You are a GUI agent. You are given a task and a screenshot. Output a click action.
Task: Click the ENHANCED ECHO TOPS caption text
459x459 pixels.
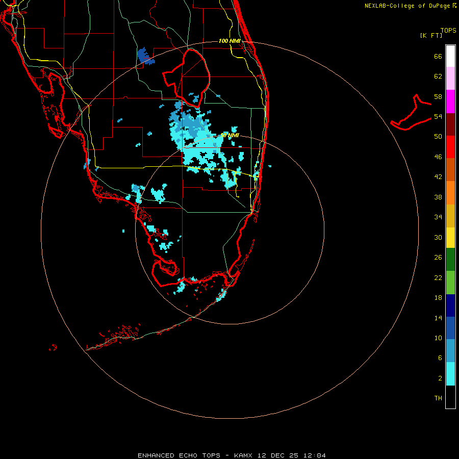click(179, 455)
